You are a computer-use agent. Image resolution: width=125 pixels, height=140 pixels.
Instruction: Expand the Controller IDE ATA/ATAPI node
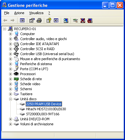10,44
